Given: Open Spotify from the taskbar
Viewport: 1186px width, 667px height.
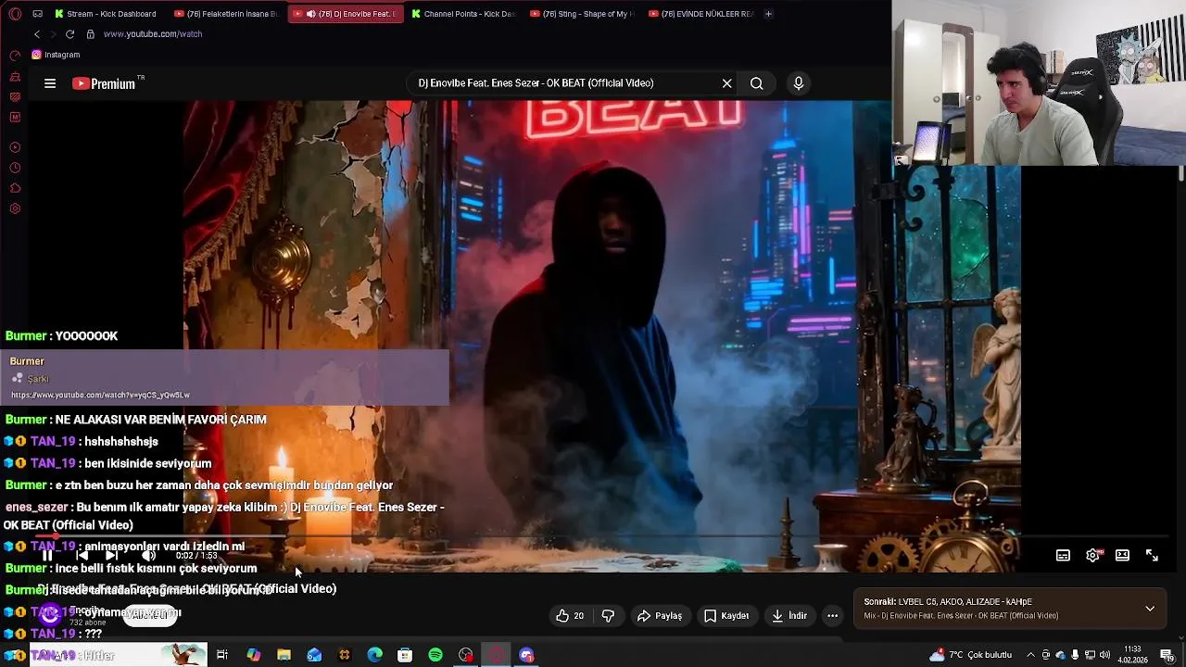Looking at the screenshot, I should [x=435, y=655].
